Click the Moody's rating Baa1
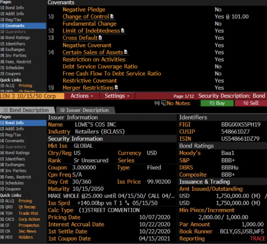The height and width of the screenshot is (244, 267). coord(228,153)
